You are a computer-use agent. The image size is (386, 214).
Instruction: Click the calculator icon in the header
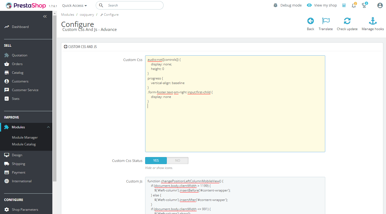pos(344,5)
